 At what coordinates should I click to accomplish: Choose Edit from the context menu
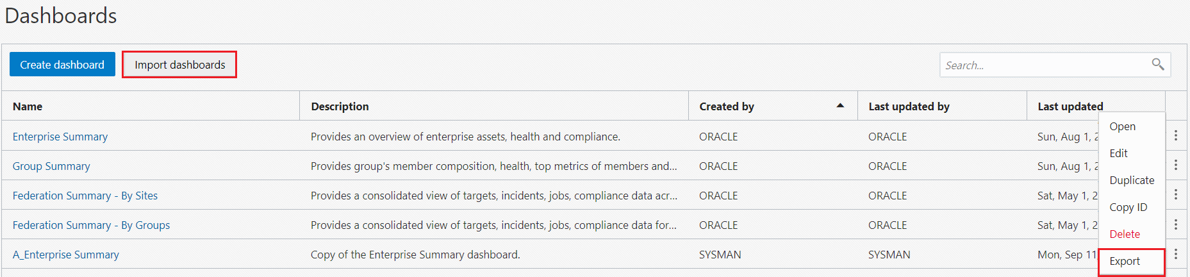tap(1118, 153)
